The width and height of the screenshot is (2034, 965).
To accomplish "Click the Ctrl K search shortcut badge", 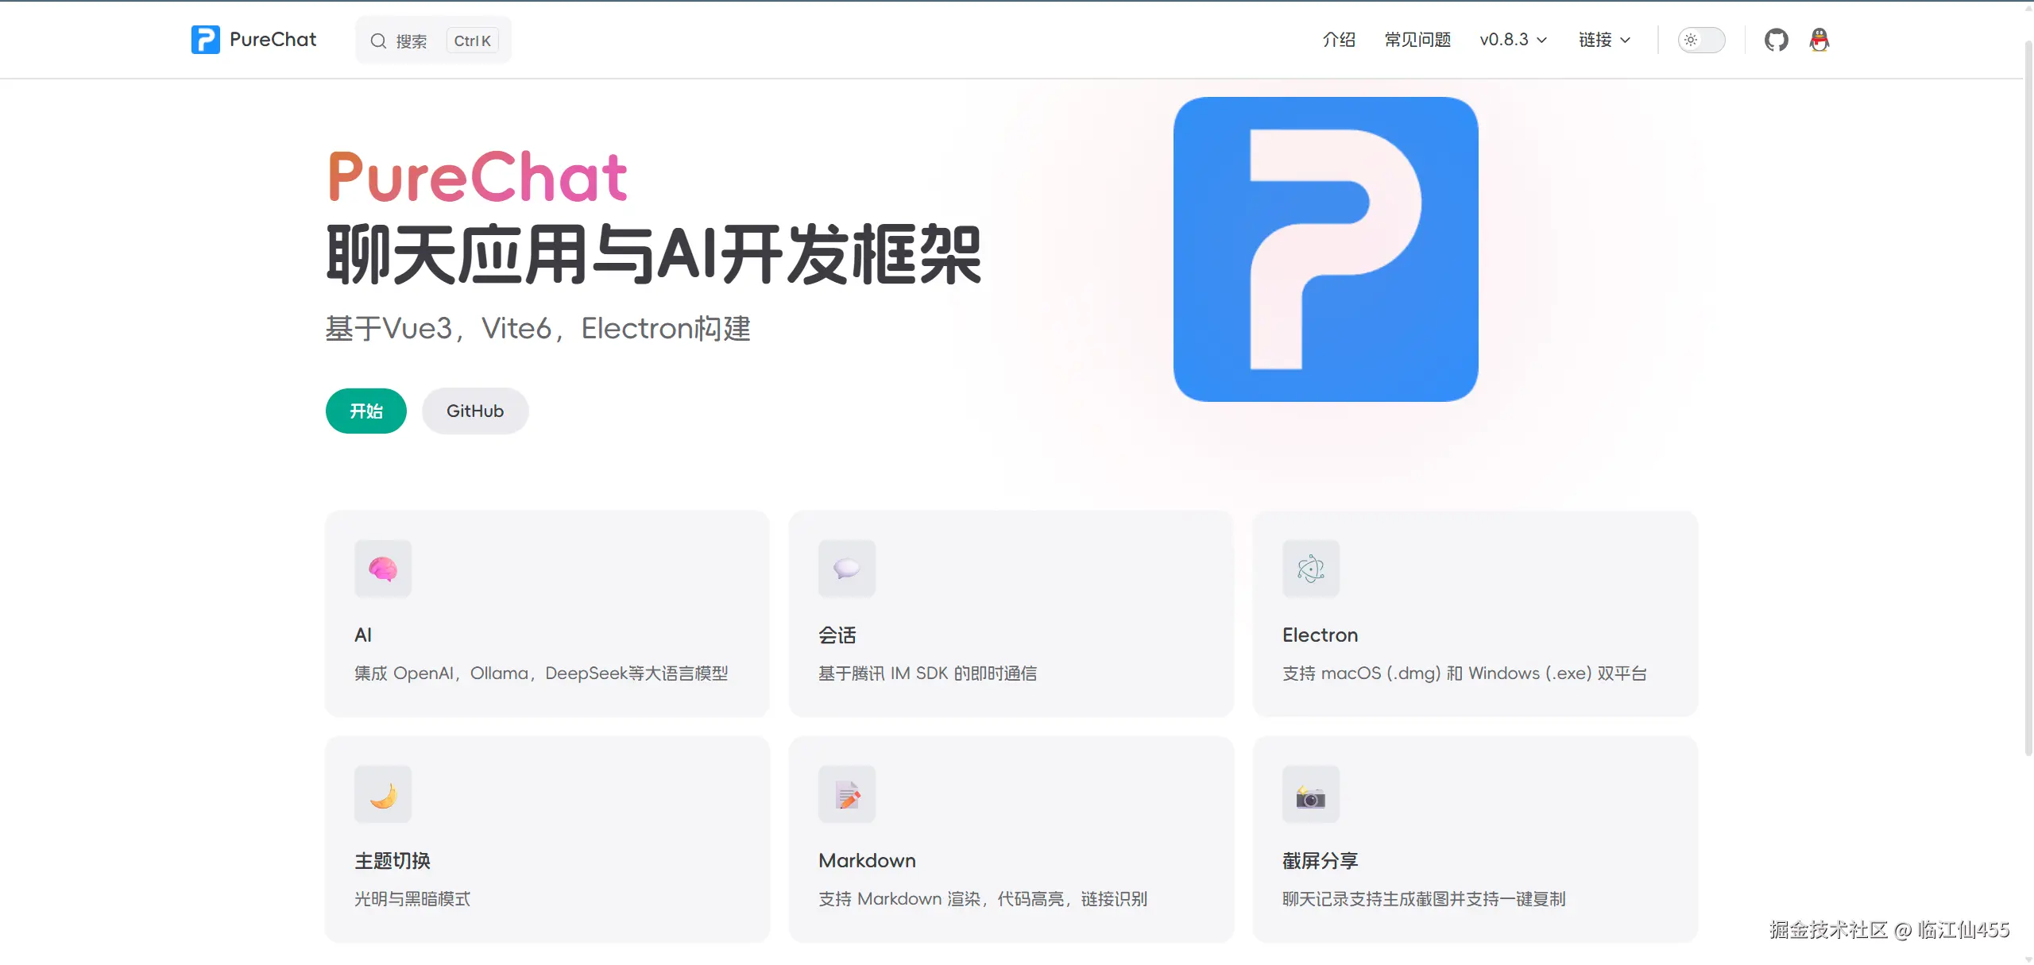I will [472, 40].
